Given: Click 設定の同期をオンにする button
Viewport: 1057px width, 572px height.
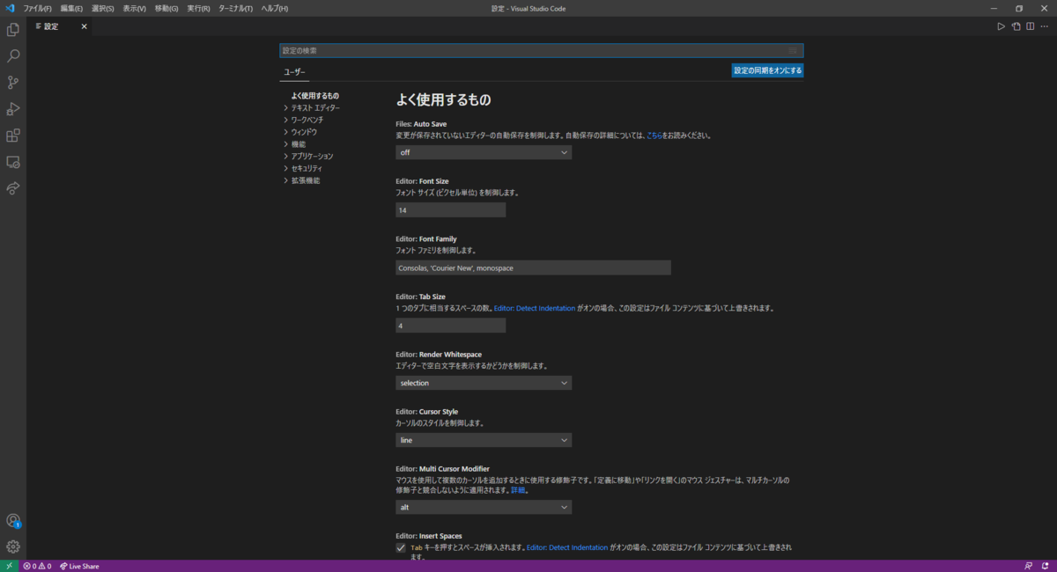Looking at the screenshot, I should click(767, 70).
